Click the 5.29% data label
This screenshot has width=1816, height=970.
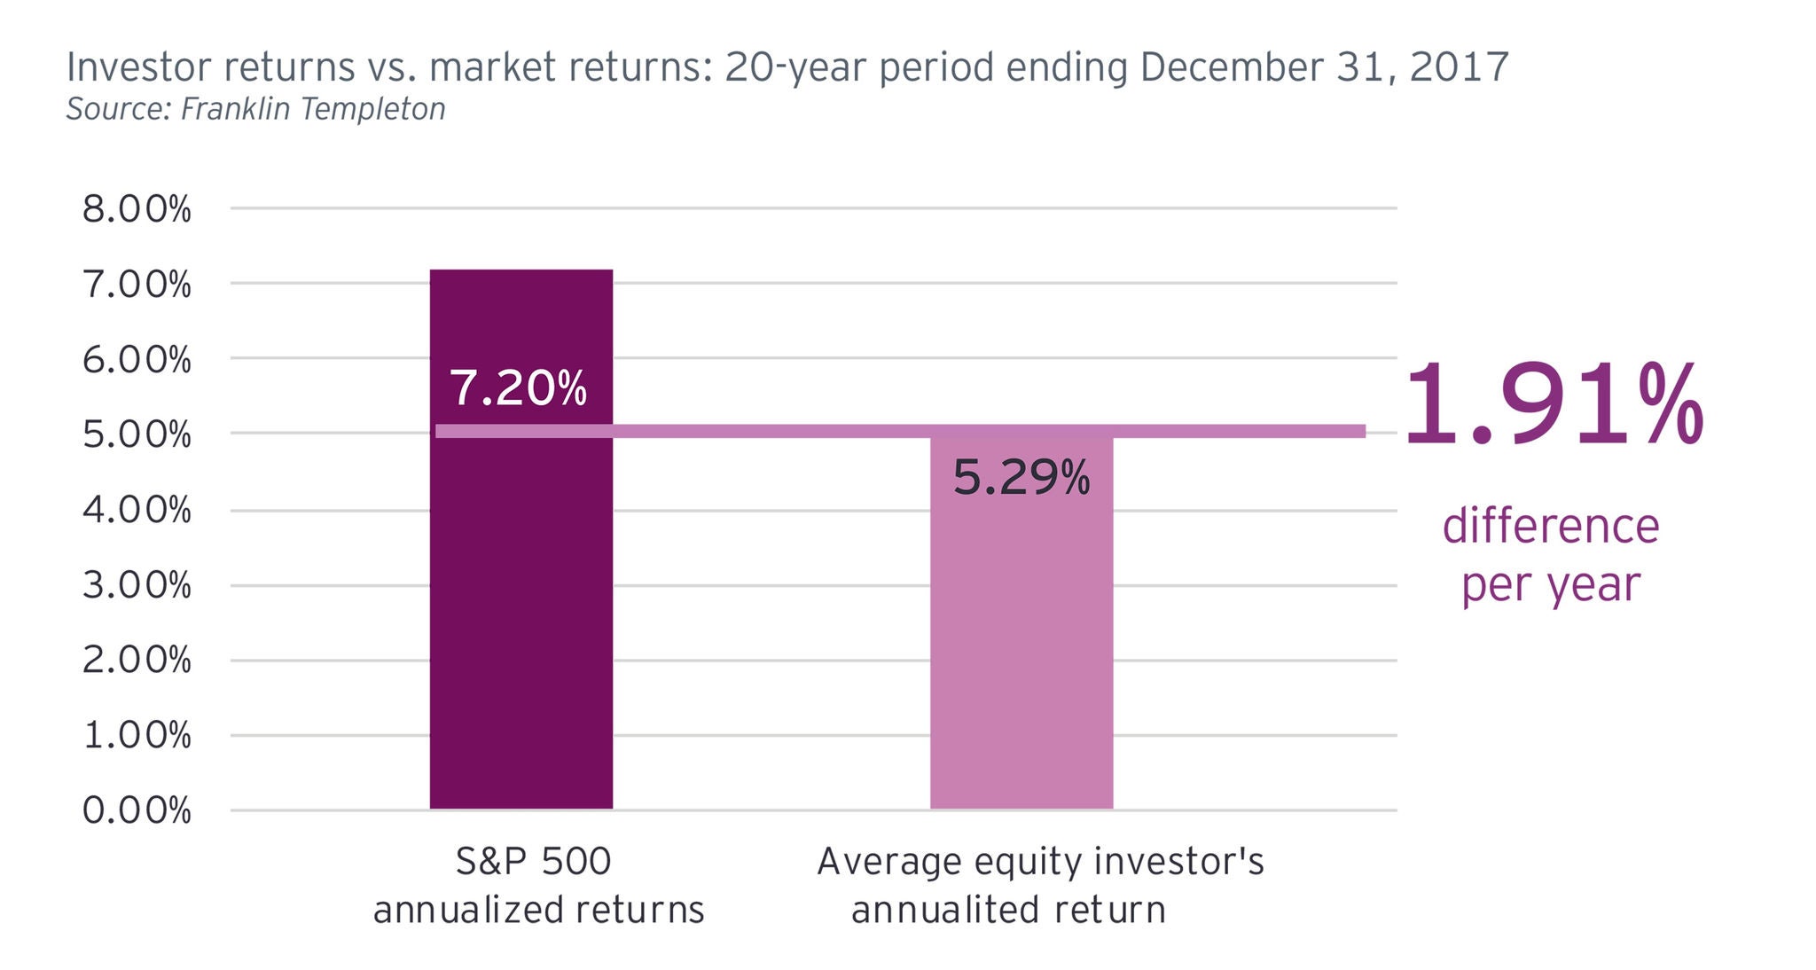point(1021,478)
